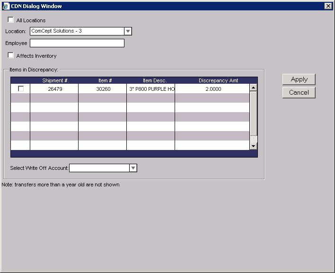Toggle the Affects Inventory checkbox

(x=11, y=55)
